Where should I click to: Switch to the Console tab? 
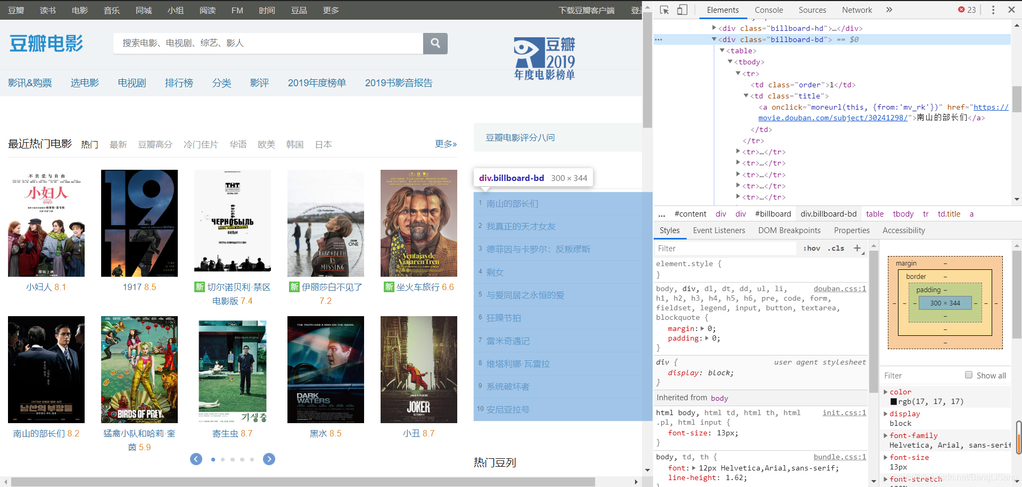tap(769, 10)
